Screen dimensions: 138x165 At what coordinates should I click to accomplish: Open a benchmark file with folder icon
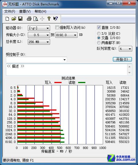14,19
